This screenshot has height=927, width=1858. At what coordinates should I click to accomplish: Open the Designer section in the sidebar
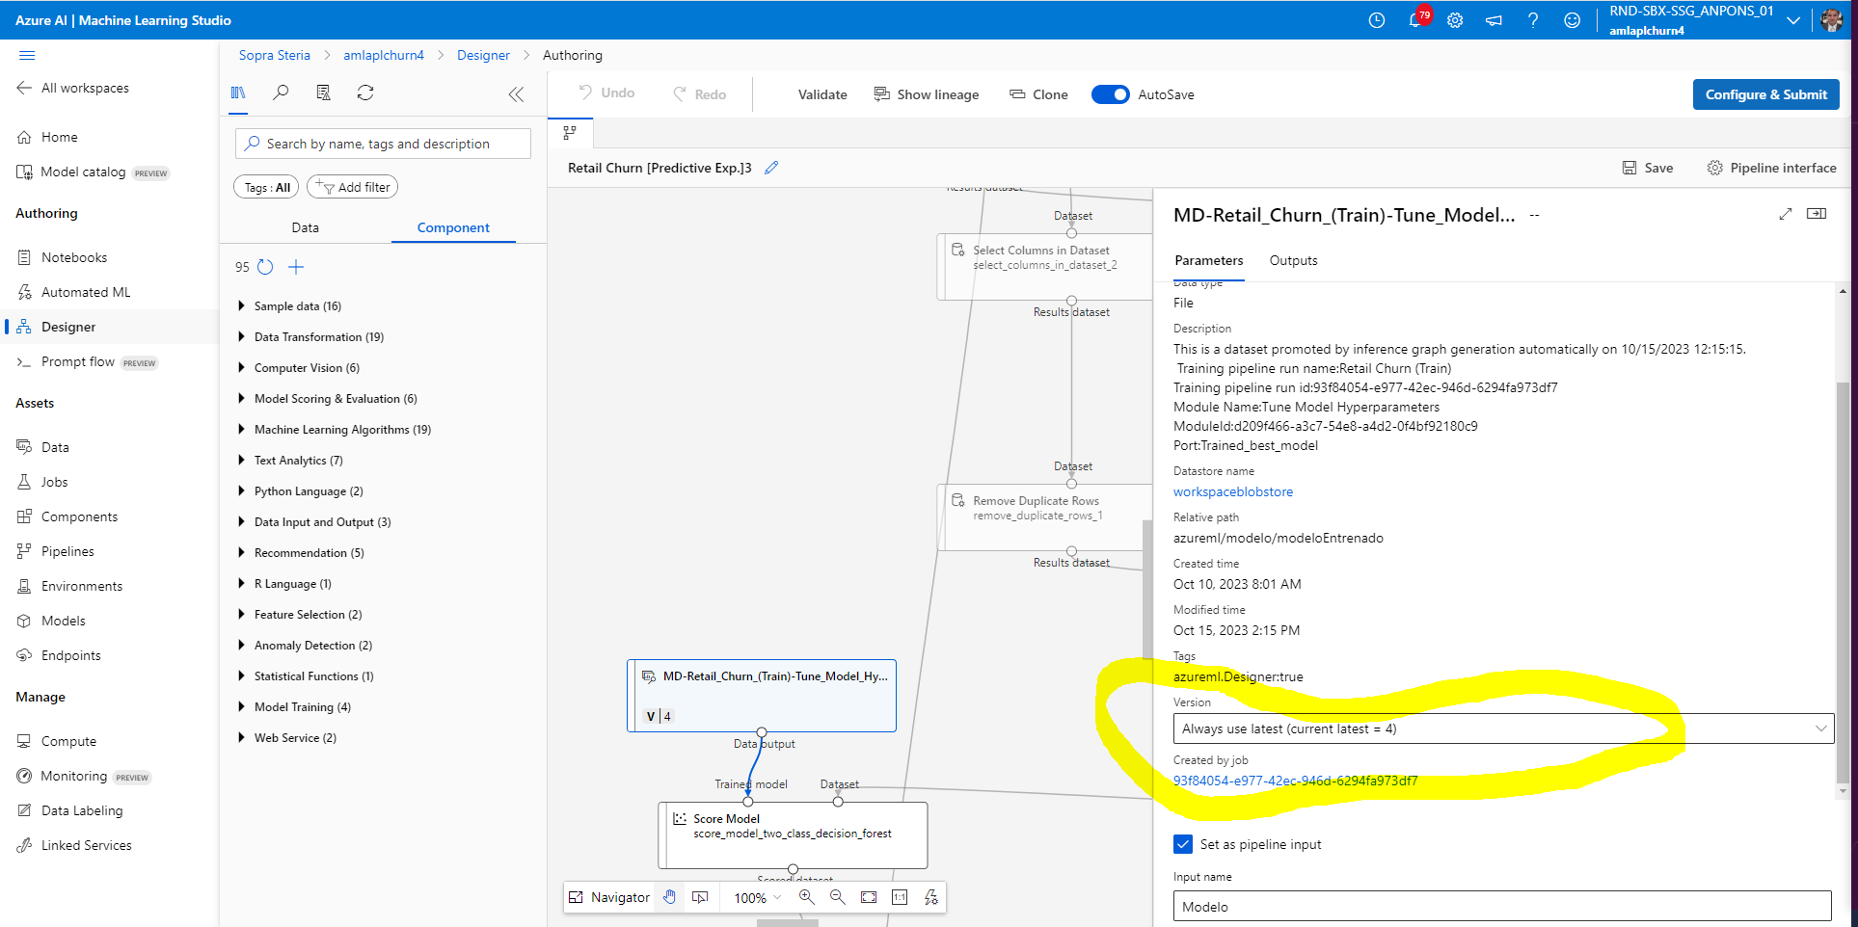click(x=67, y=326)
